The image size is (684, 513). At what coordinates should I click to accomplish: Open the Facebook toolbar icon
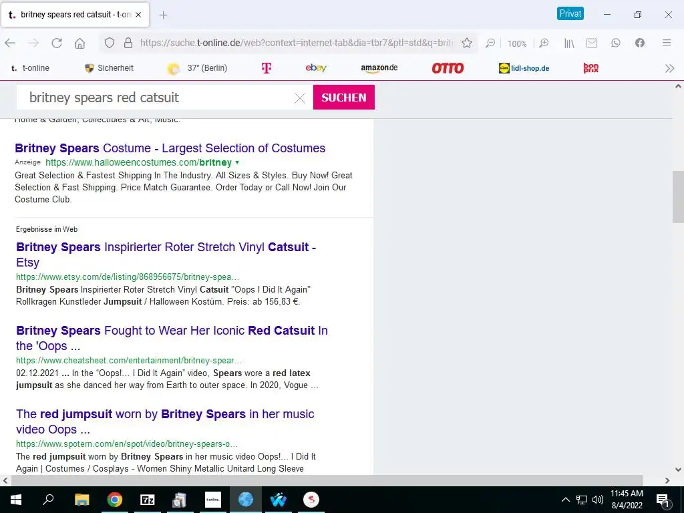coord(639,43)
